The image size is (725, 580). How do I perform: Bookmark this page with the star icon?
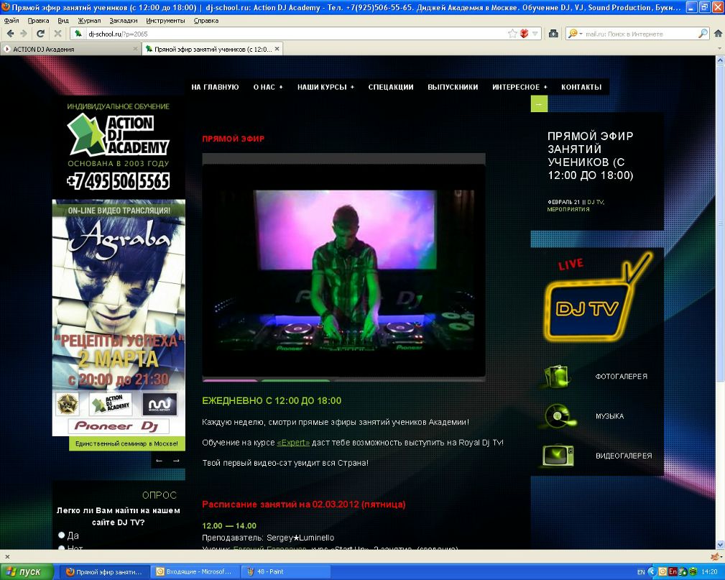512,33
